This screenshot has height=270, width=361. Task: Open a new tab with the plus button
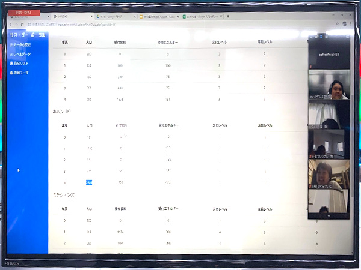point(228,16)
